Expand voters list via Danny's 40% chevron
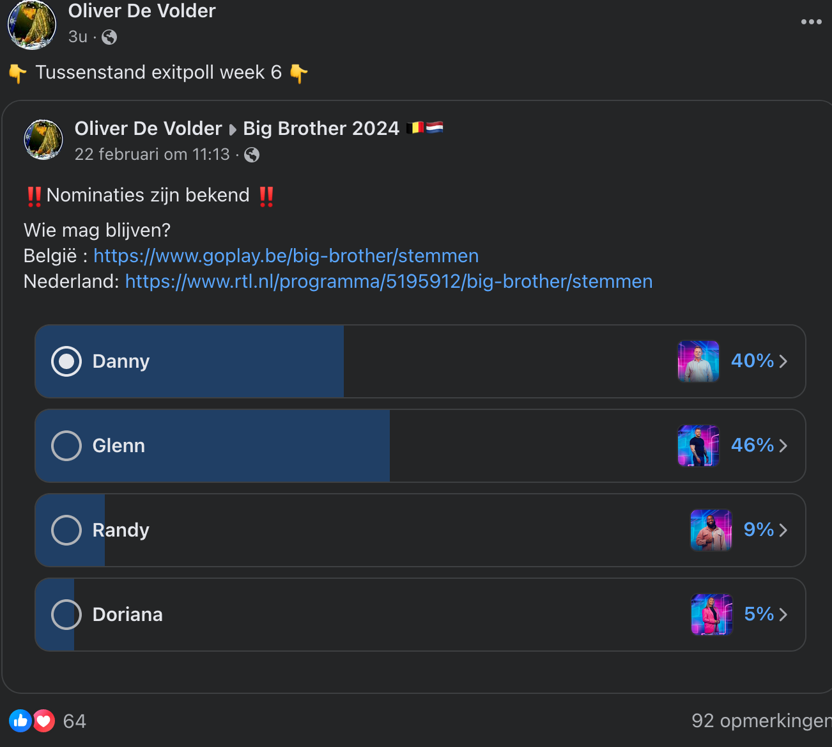This screenshot has height=747, width=832. [783, 361]
